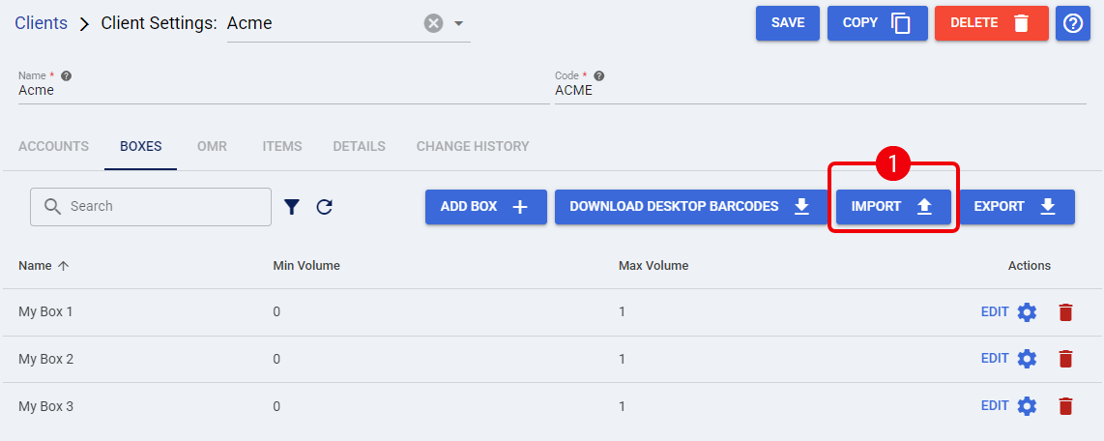Delete My Box 3 with trash icon
The width and height of the screenshot is (1104, 441).
1066,406
